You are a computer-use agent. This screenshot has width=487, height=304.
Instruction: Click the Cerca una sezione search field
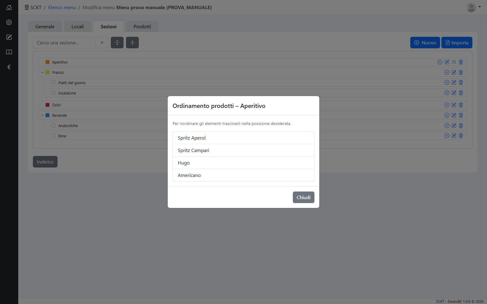[64, 43]
